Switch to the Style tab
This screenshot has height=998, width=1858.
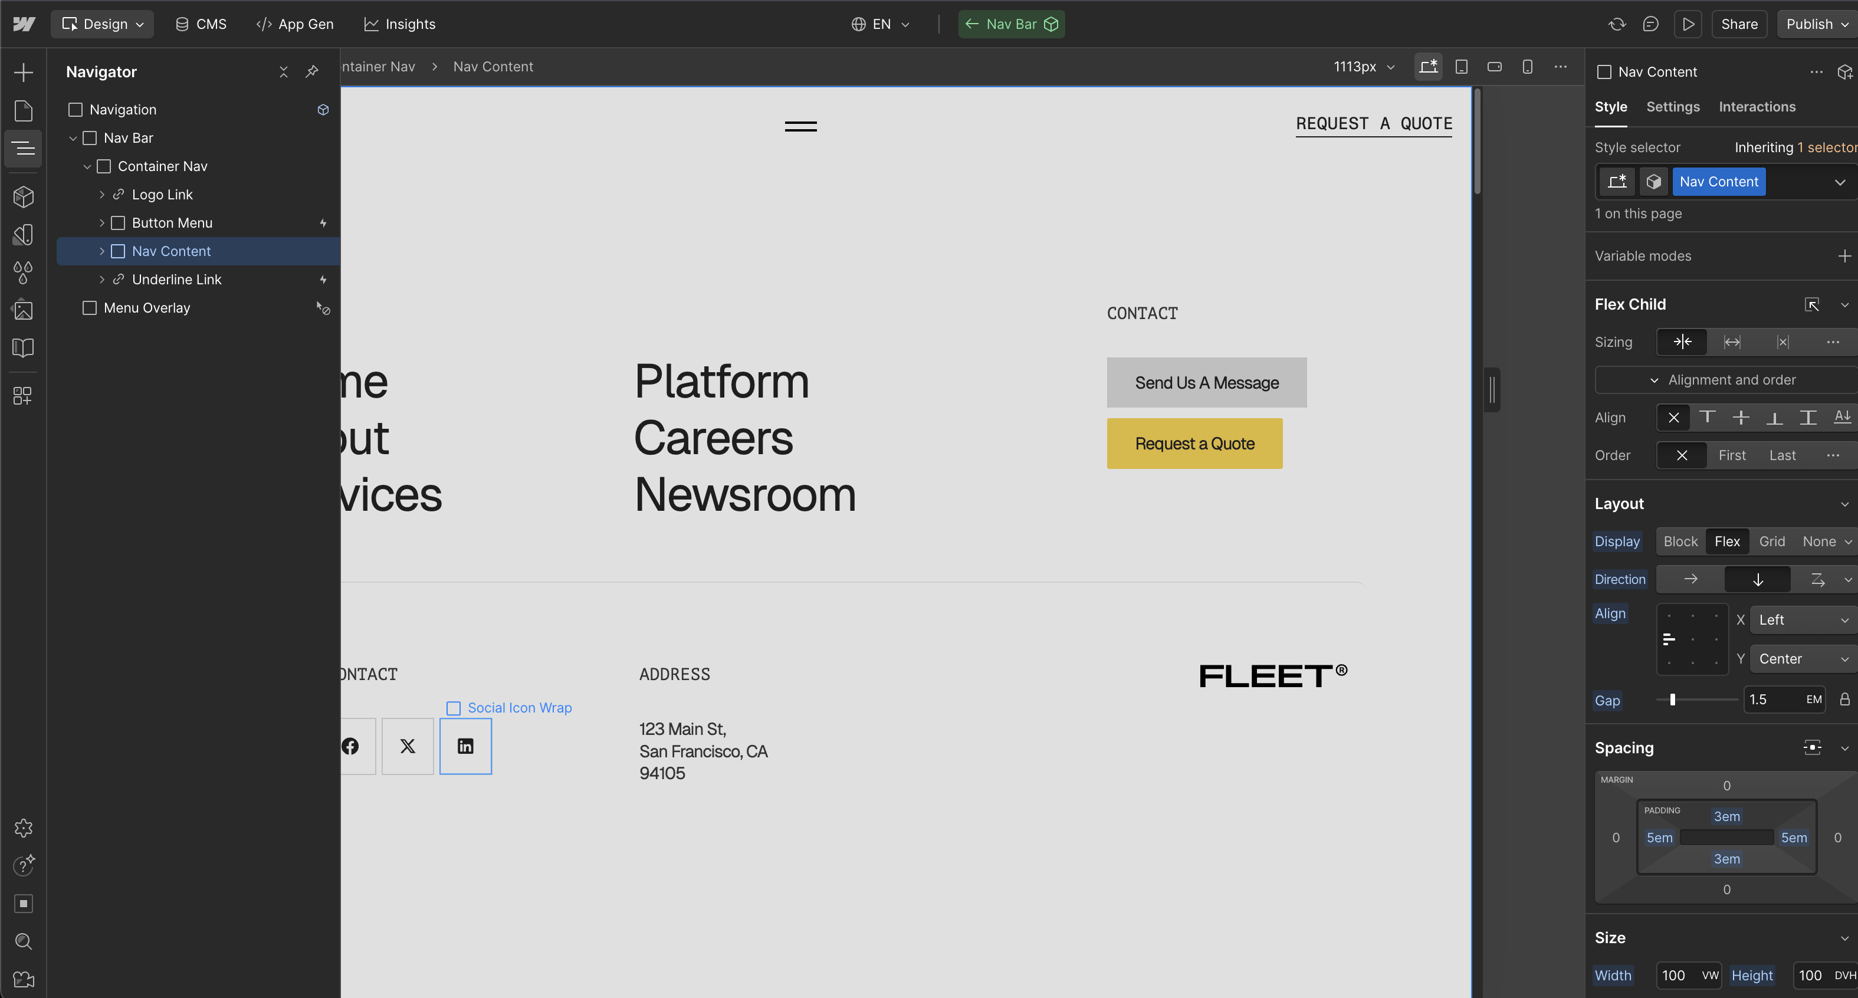(1611, 107)
